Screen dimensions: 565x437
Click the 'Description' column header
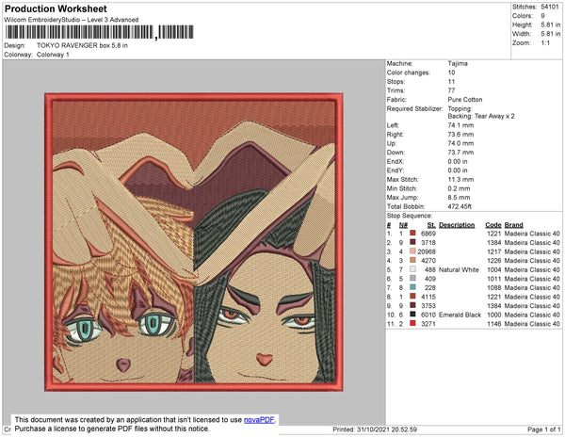pos(457,225)
